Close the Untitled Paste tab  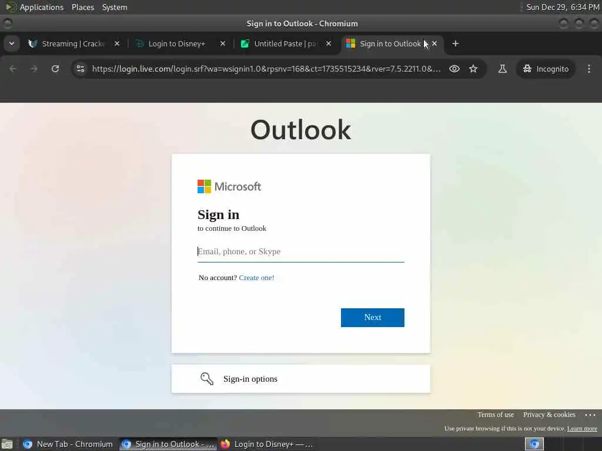pos(328,43)
